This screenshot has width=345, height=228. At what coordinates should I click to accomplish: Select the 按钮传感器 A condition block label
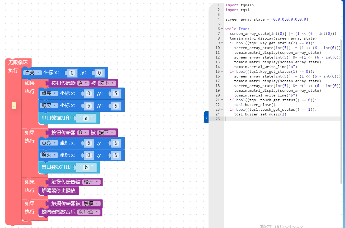[63, 83]
